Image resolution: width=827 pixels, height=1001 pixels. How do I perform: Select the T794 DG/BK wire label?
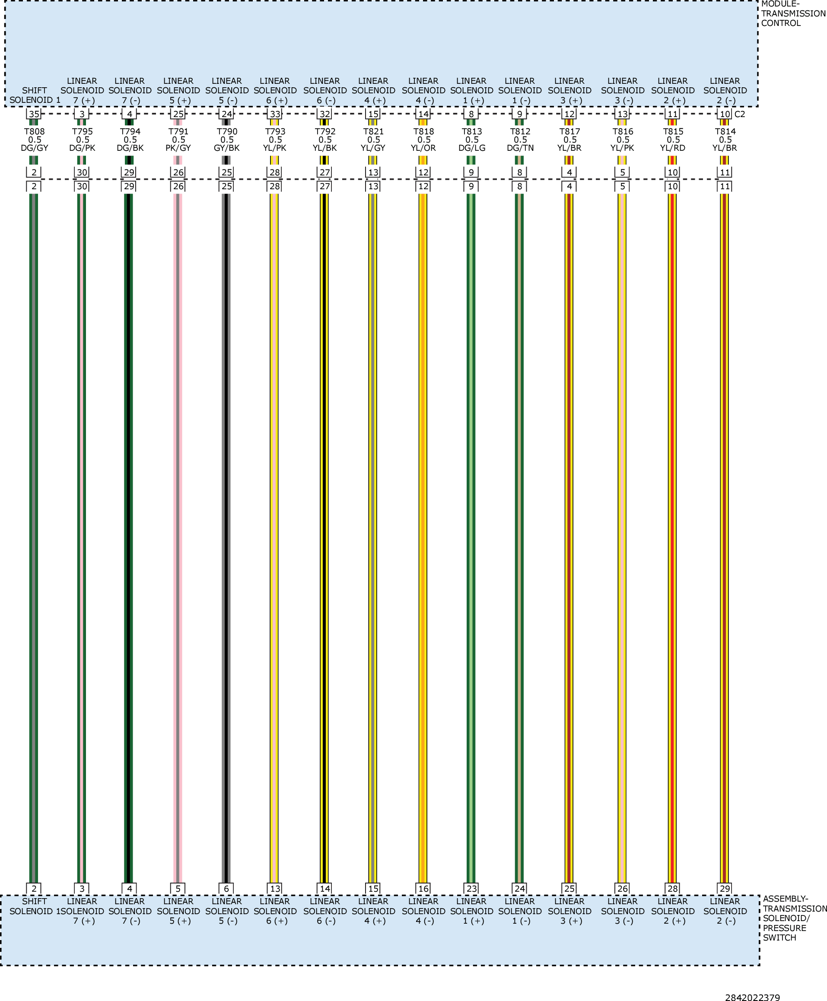(130, 140)
